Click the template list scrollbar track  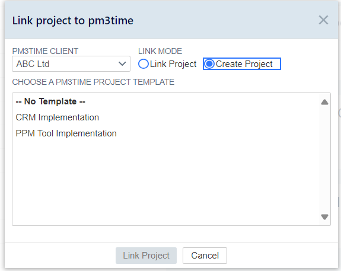point(324,160)
